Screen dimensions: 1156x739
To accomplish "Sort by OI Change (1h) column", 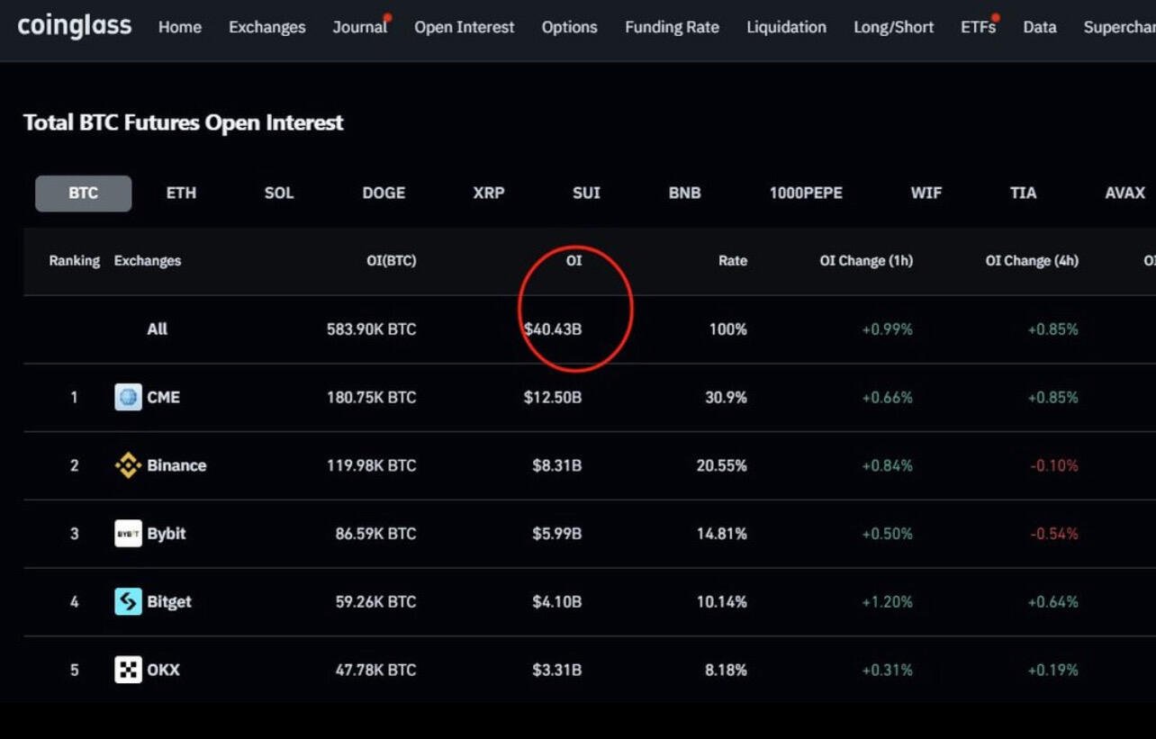I will click(x=866, y=261).
